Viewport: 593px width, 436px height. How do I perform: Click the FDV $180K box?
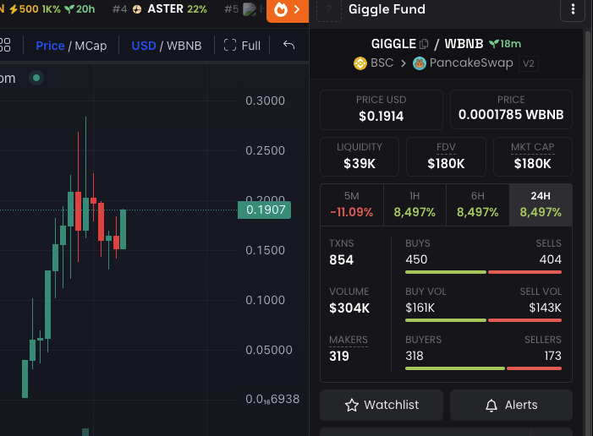pyautogui.click(x=446, y=157)
